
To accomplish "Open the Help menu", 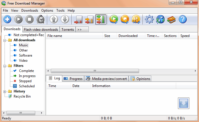I will pyautogui.click(x=71, y=11).
